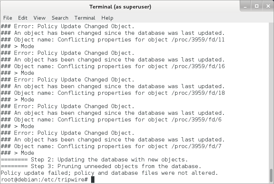
Task: Open the Edit menu
Action: pyautogui.click(x=23, y=18)
